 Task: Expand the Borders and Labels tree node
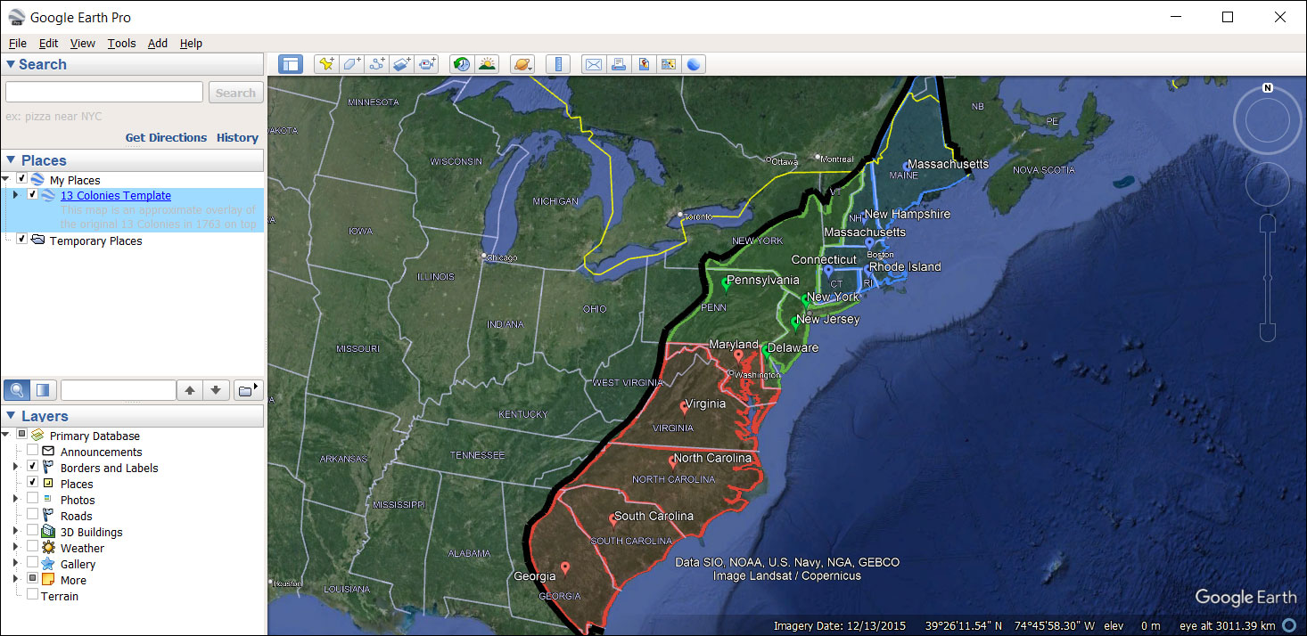(x=15, y=467)
